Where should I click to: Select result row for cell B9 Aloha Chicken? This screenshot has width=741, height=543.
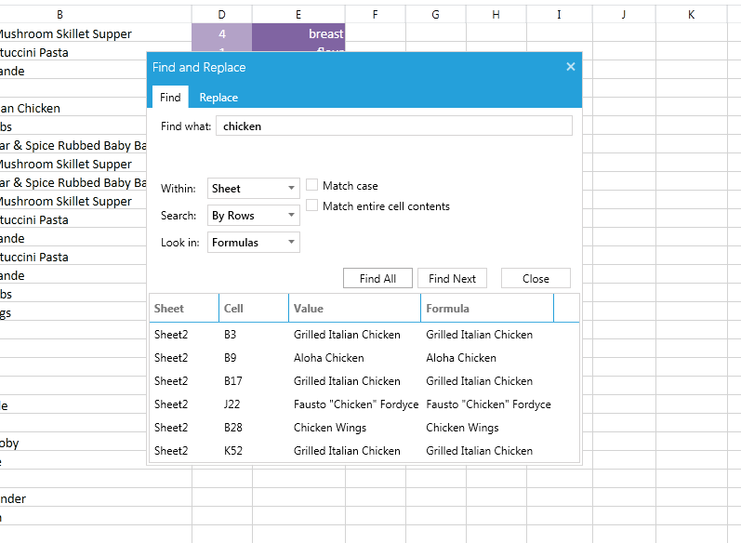click(364, 358)
